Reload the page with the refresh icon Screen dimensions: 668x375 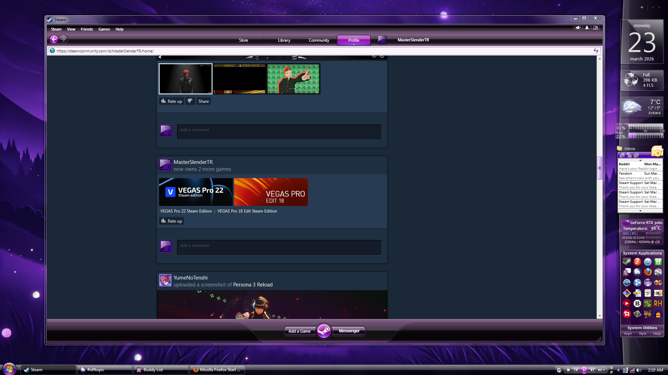[x=596, y=51]
